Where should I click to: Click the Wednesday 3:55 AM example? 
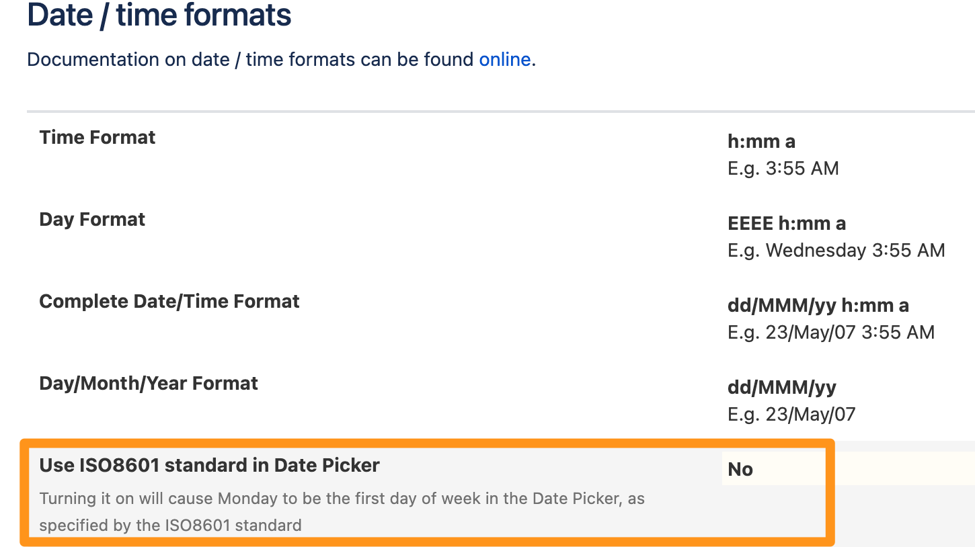coord(855,250)
